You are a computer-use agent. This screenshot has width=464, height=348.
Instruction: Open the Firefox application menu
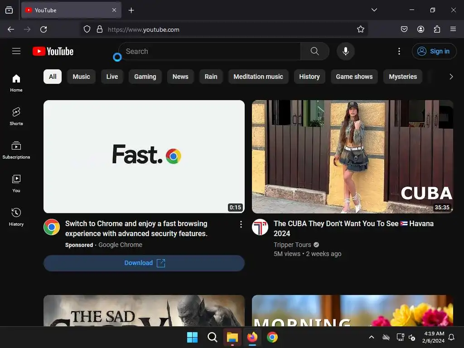click(x=453, y=29)
